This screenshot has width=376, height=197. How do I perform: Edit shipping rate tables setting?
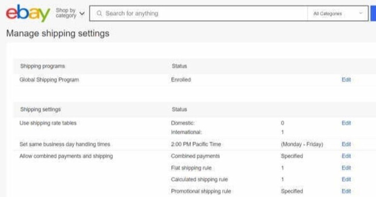346,123
